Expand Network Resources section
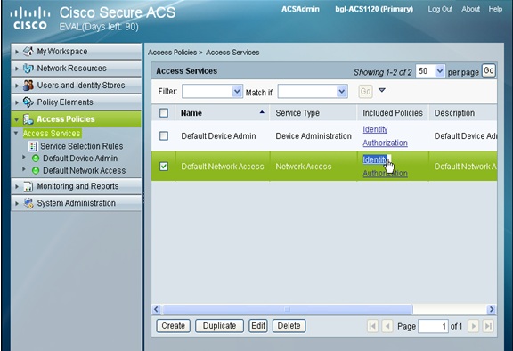Image resolution: width=513 pixels, height=351 pixels. pyautogui.click(x=17, y=69)
